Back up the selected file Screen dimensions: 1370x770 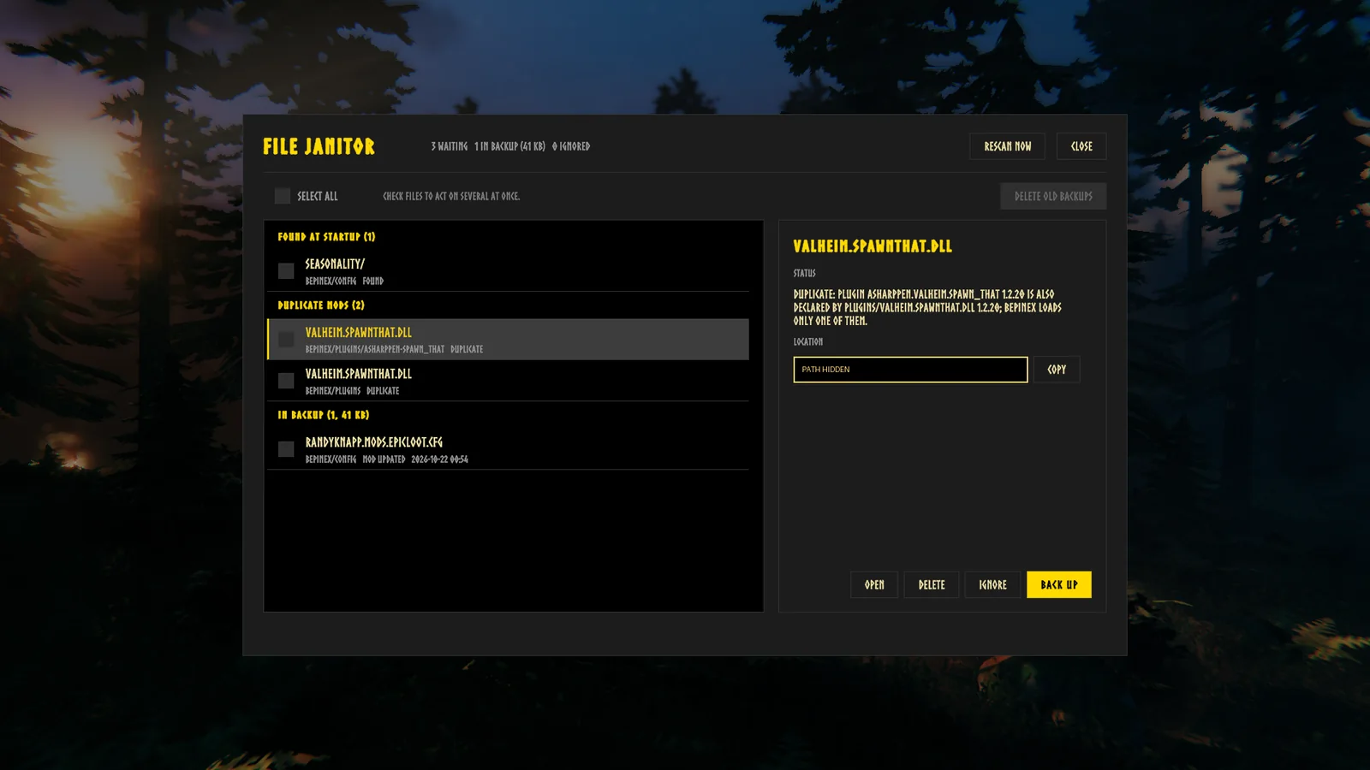pos(1059,584)
